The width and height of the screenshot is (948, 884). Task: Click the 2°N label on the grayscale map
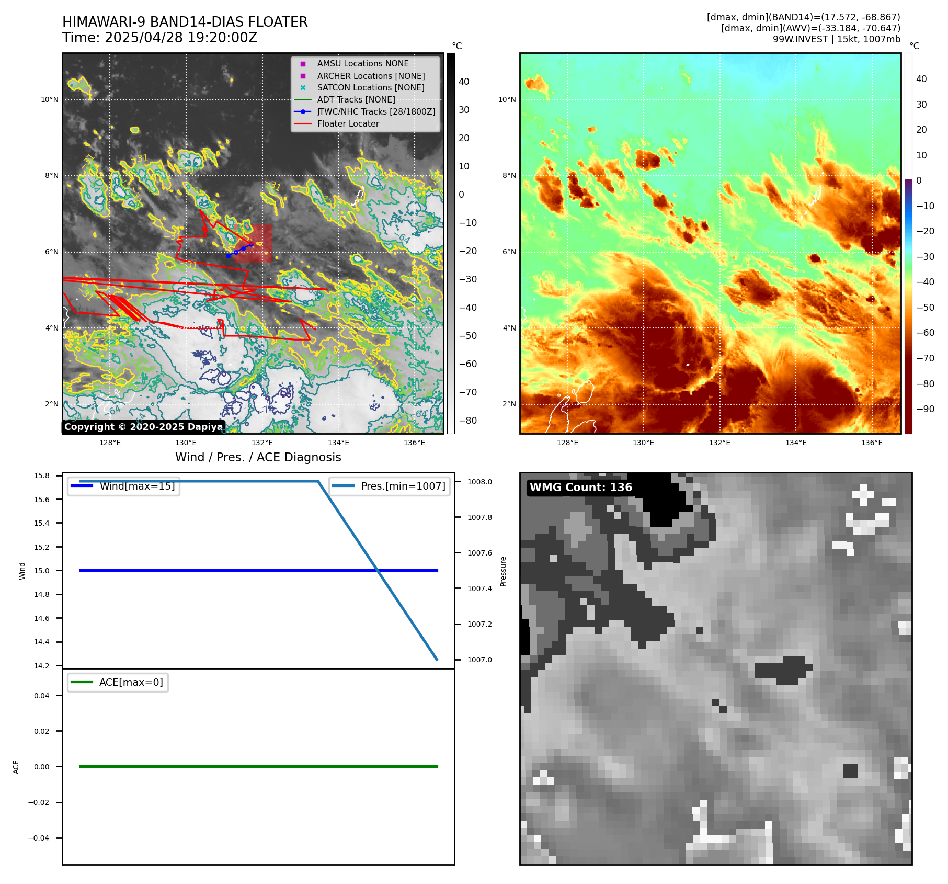[x=52, y=404]
